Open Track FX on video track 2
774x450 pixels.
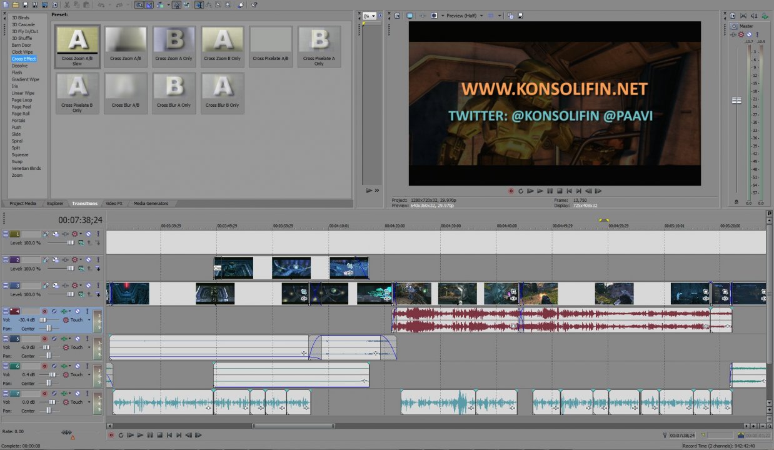pos(66,259)
